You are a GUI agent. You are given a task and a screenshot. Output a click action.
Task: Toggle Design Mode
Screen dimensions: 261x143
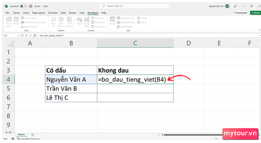click(87, 22)
